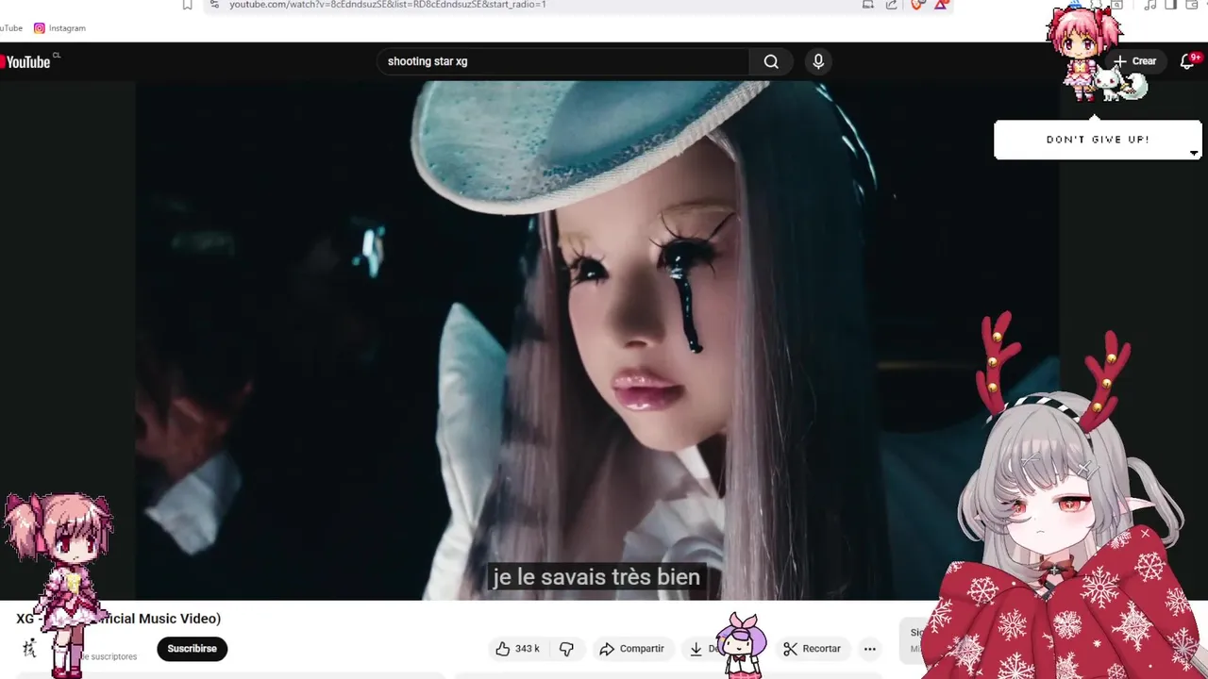Open the Instagram bookmark

59,28
